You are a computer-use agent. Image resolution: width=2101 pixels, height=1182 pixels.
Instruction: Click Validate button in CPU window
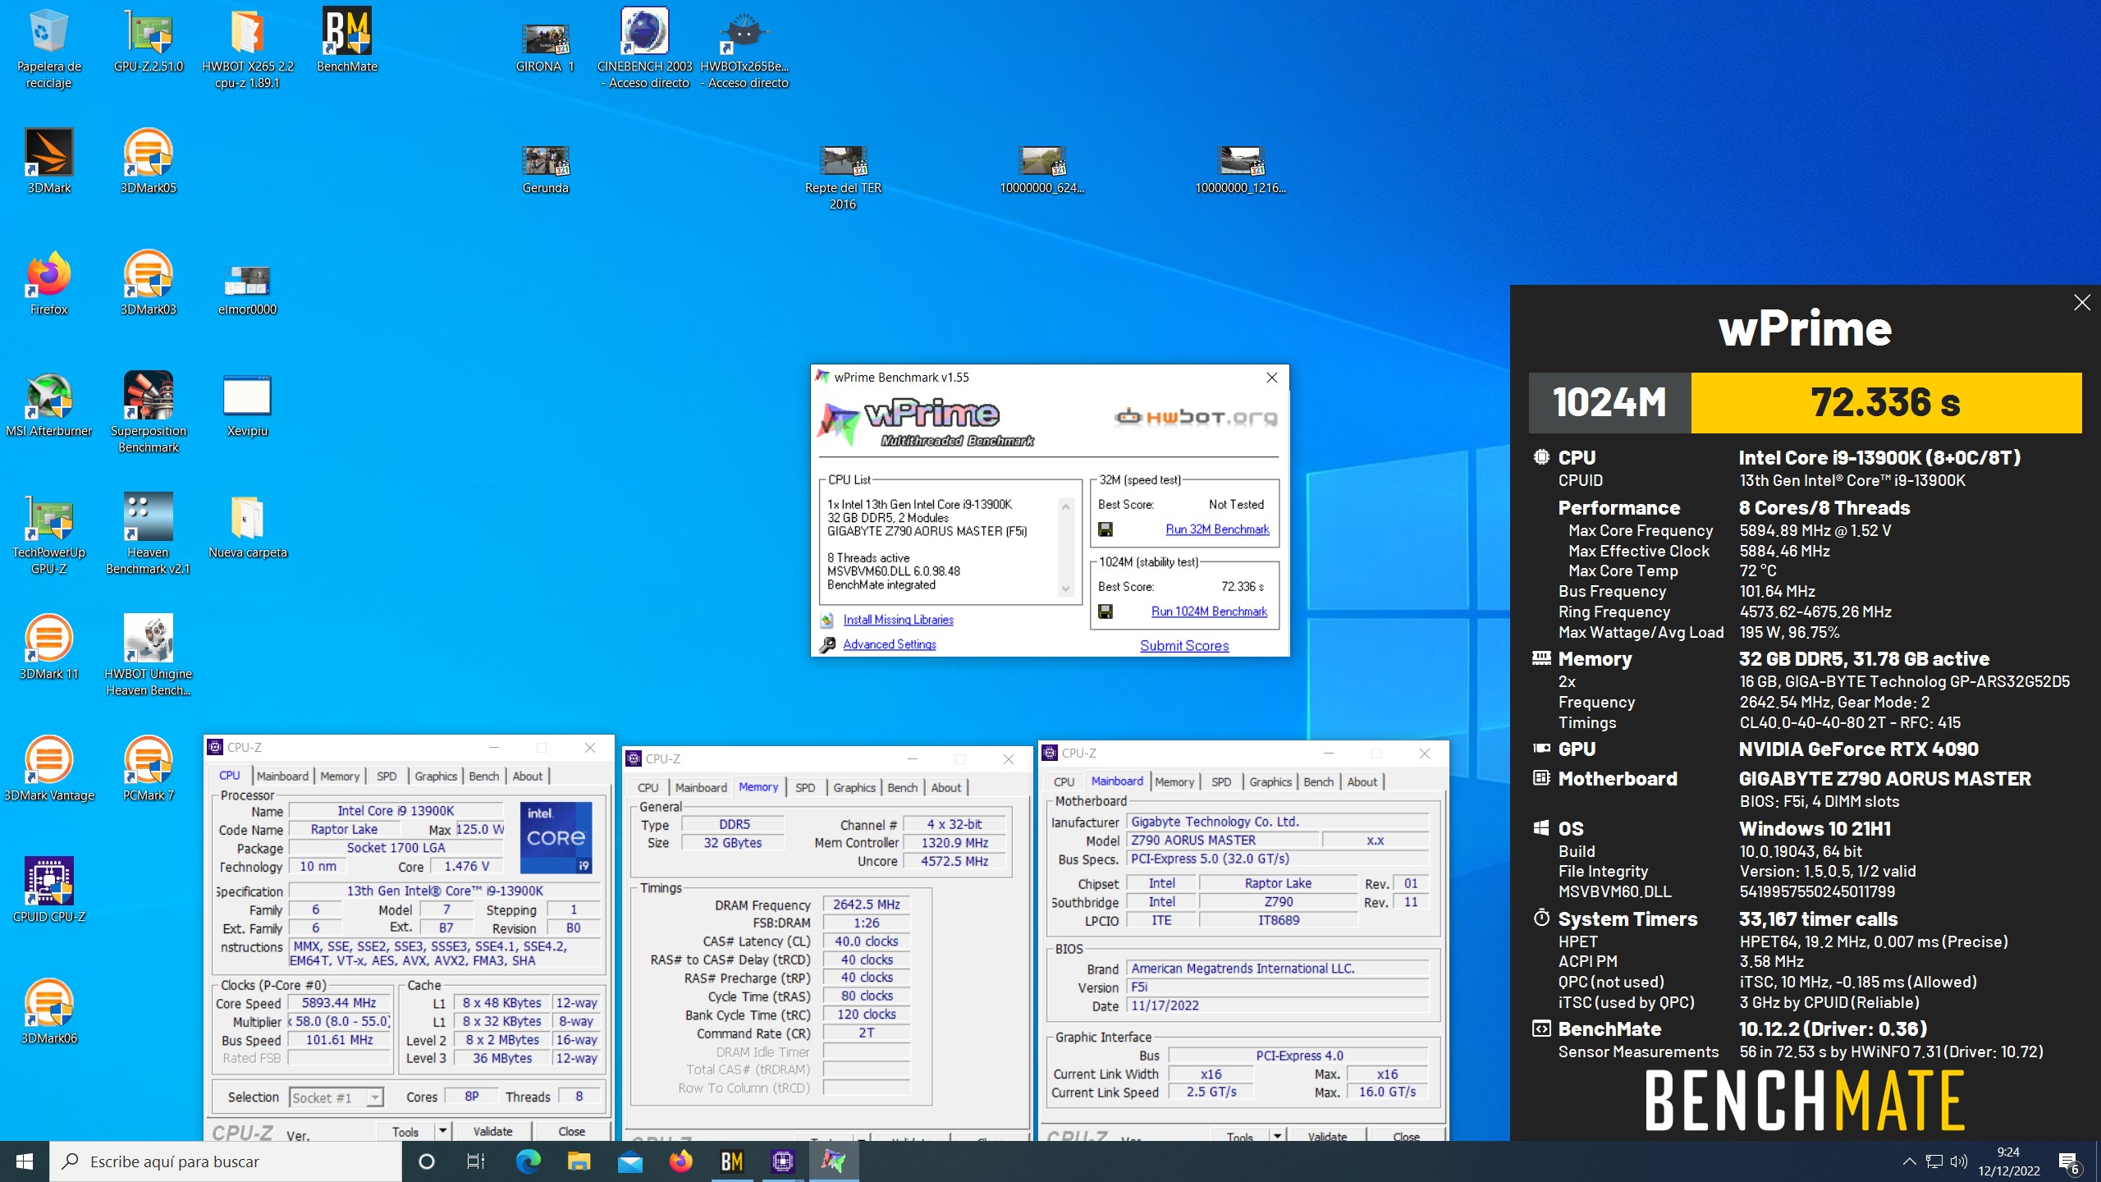click(492, 1131)
